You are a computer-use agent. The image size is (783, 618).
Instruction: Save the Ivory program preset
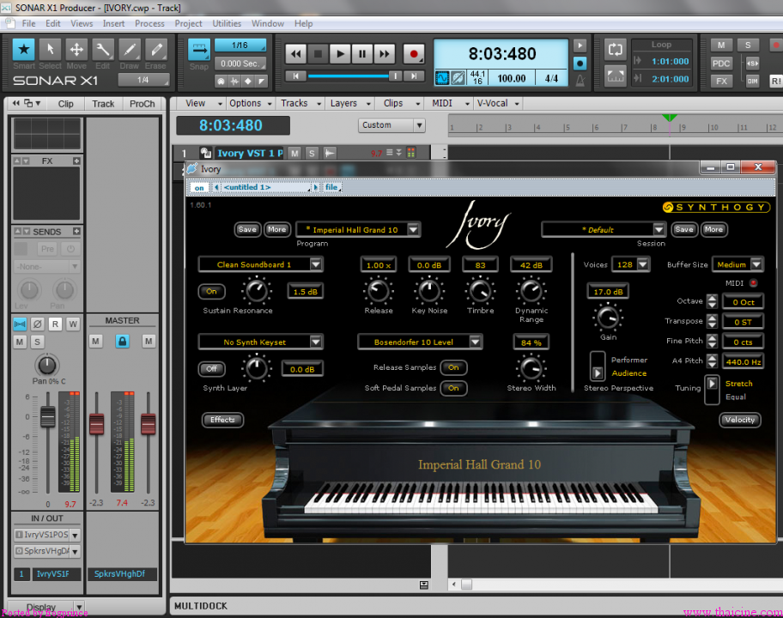(247, 229)
